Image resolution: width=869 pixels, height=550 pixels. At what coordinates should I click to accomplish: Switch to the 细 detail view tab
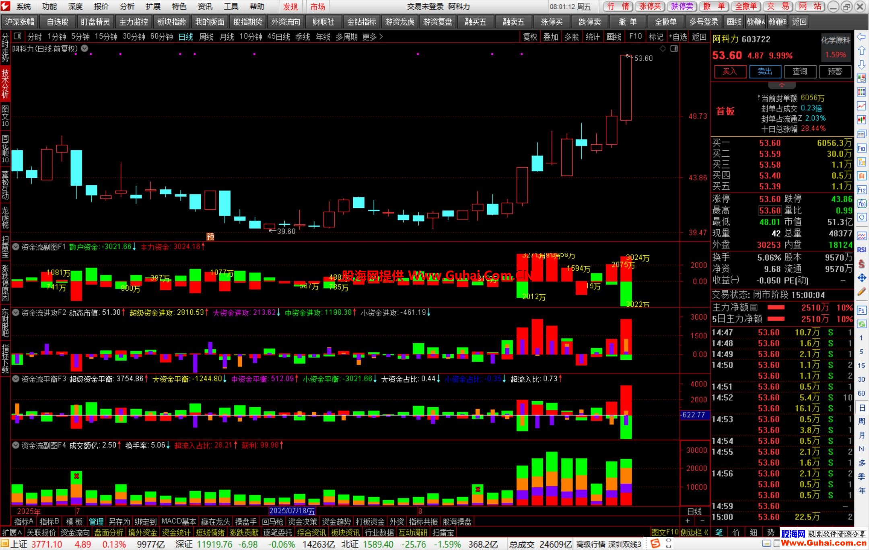pos(754,532)
